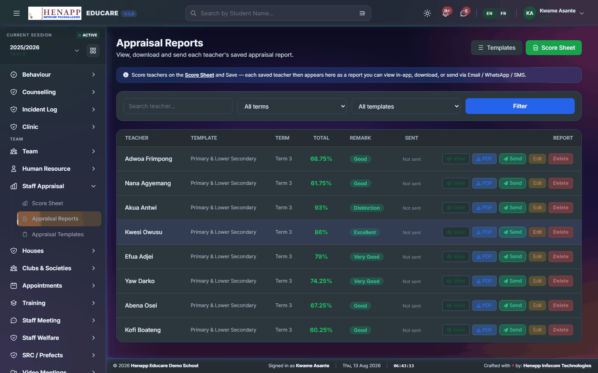Click the Clubs & Societies icon
Image resolution: width=598 pixels, height=373 pixels.
click(x=14, y=268)
